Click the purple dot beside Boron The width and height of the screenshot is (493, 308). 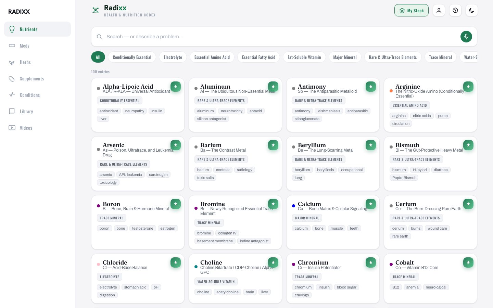pos(99,206)
